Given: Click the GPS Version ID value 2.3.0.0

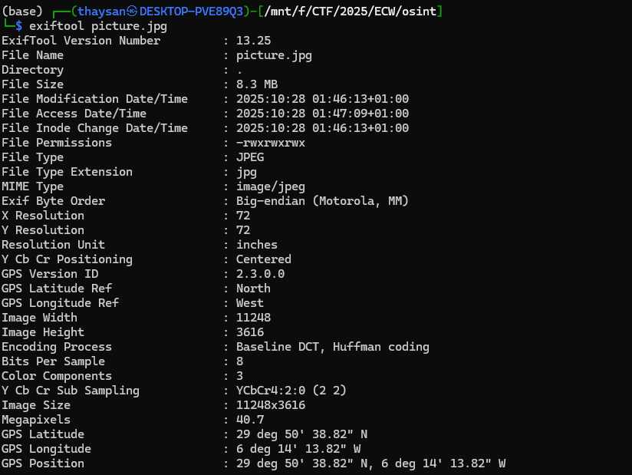Looking at the screenshot, I should tap(260, 274).
